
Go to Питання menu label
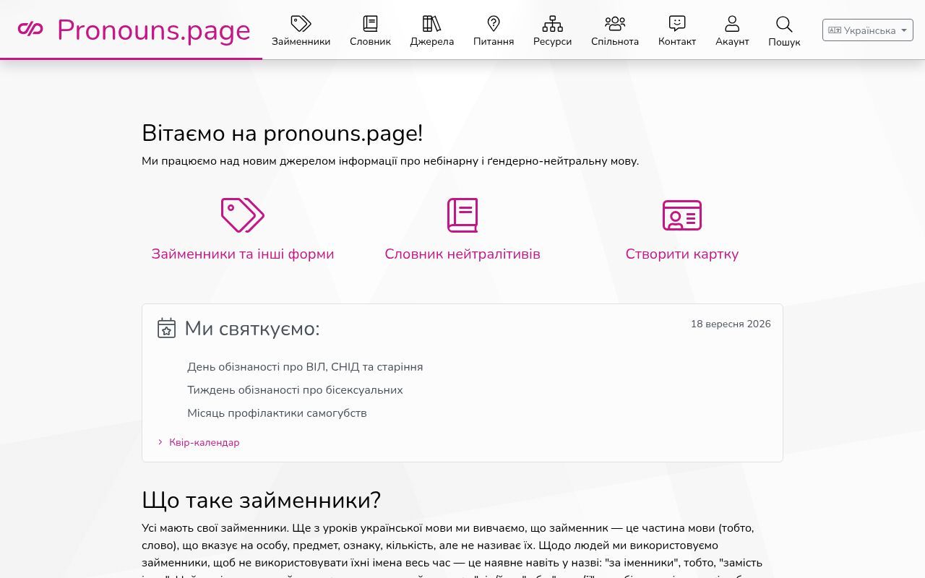[x=494, y=41]
